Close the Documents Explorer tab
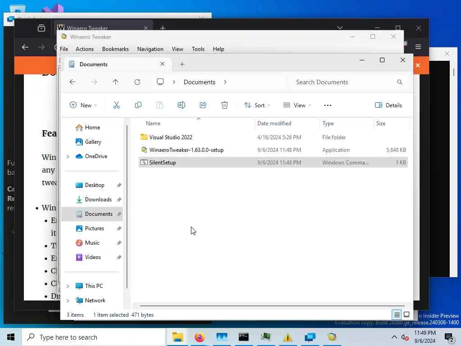Image resolution: width=461 pixels, height=346 pixels. (162, 64)
